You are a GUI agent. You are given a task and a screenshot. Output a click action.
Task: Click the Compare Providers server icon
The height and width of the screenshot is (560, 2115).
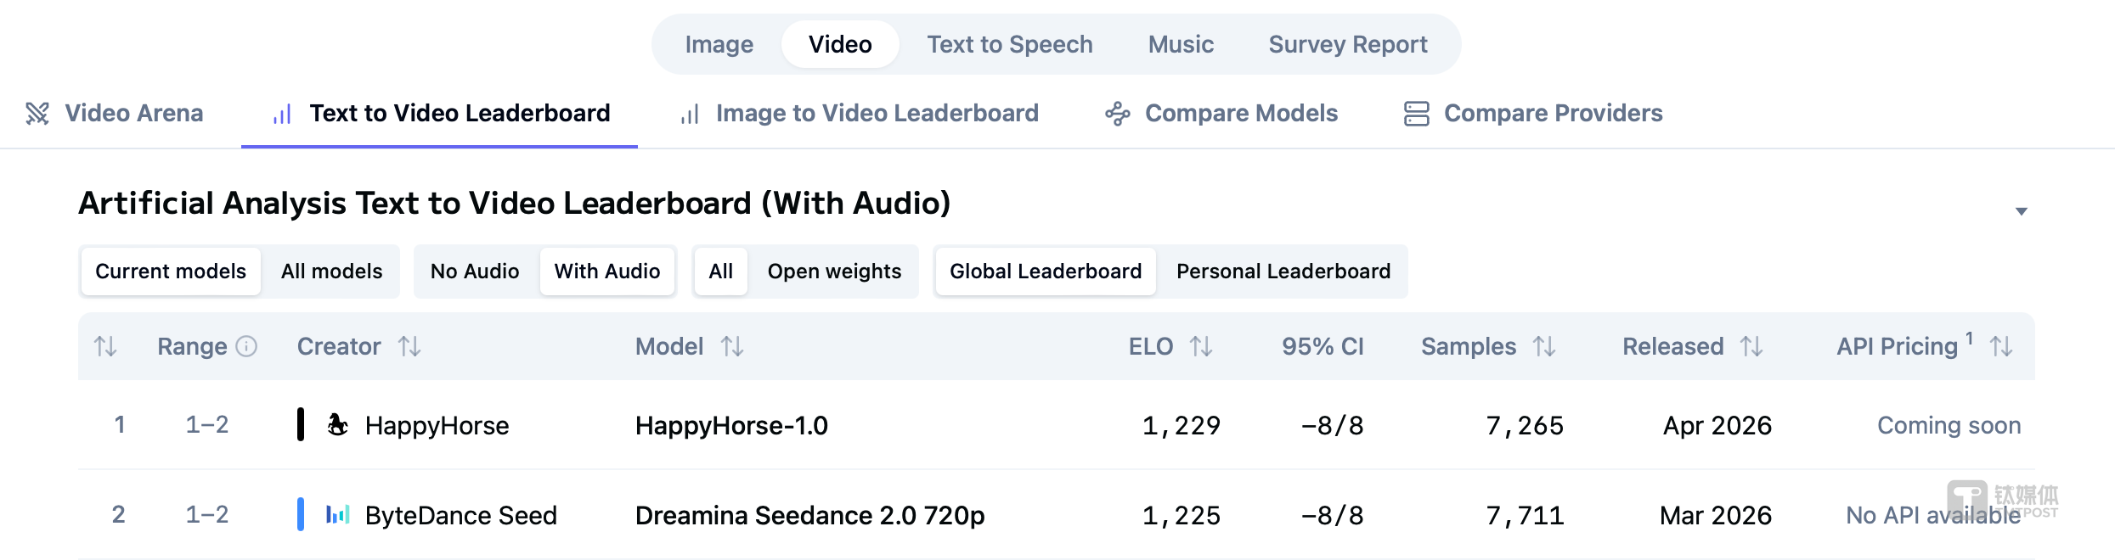[x=1416, y=114]
